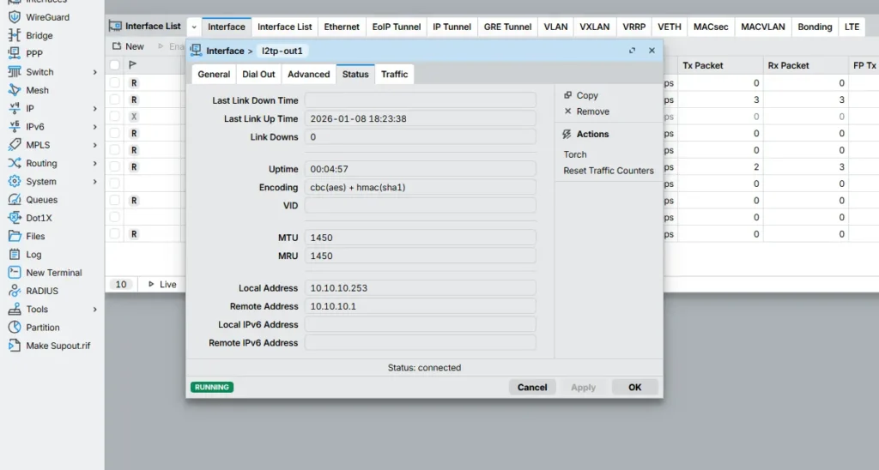Switch to the Advanced tab
Image resolution: width=879 pixels, height=470 pixels.
[308, 74]
